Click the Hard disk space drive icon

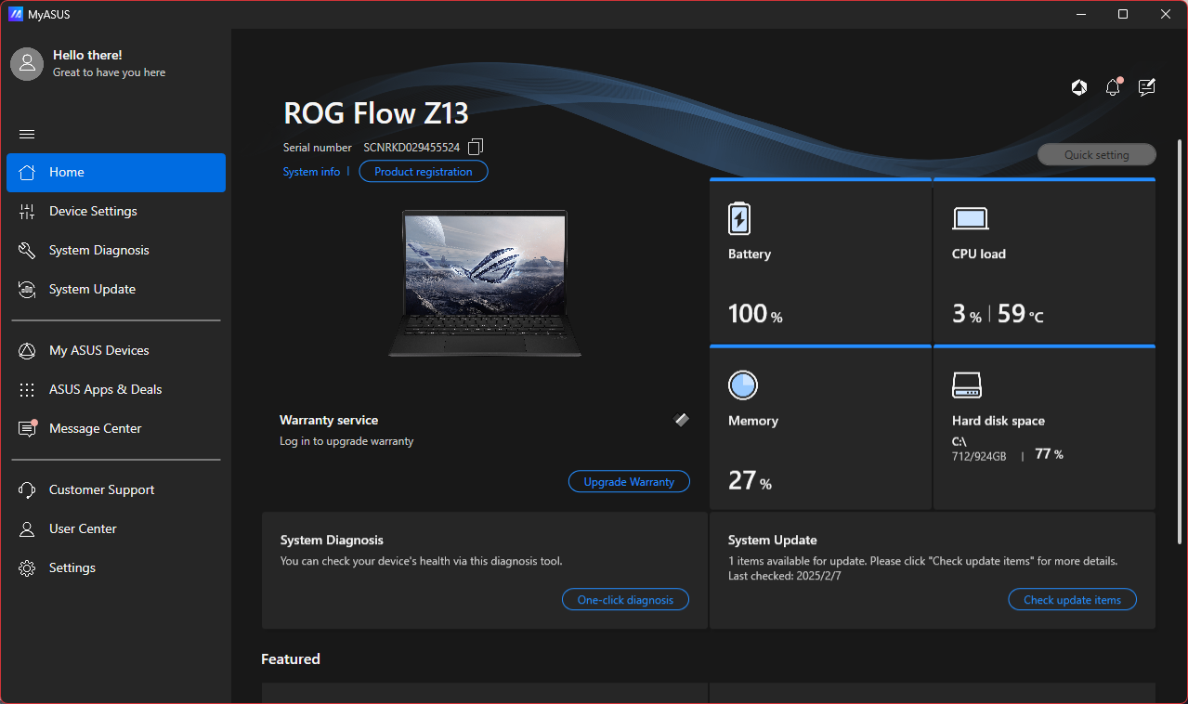967,385
